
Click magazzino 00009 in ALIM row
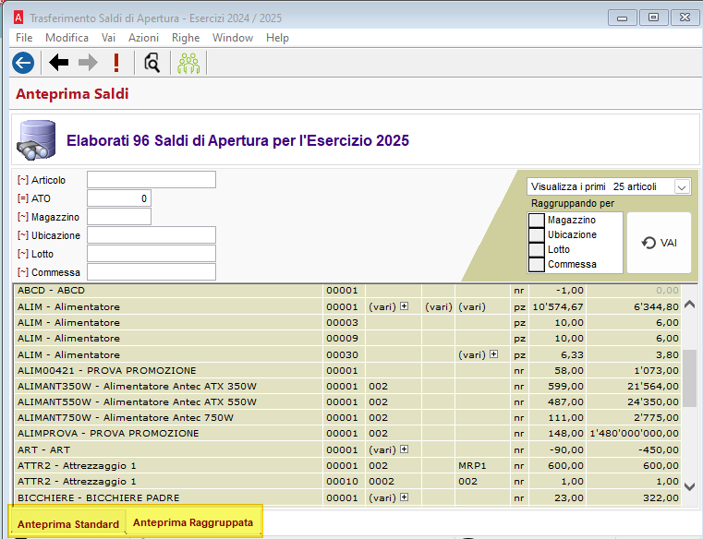[342, 339]
